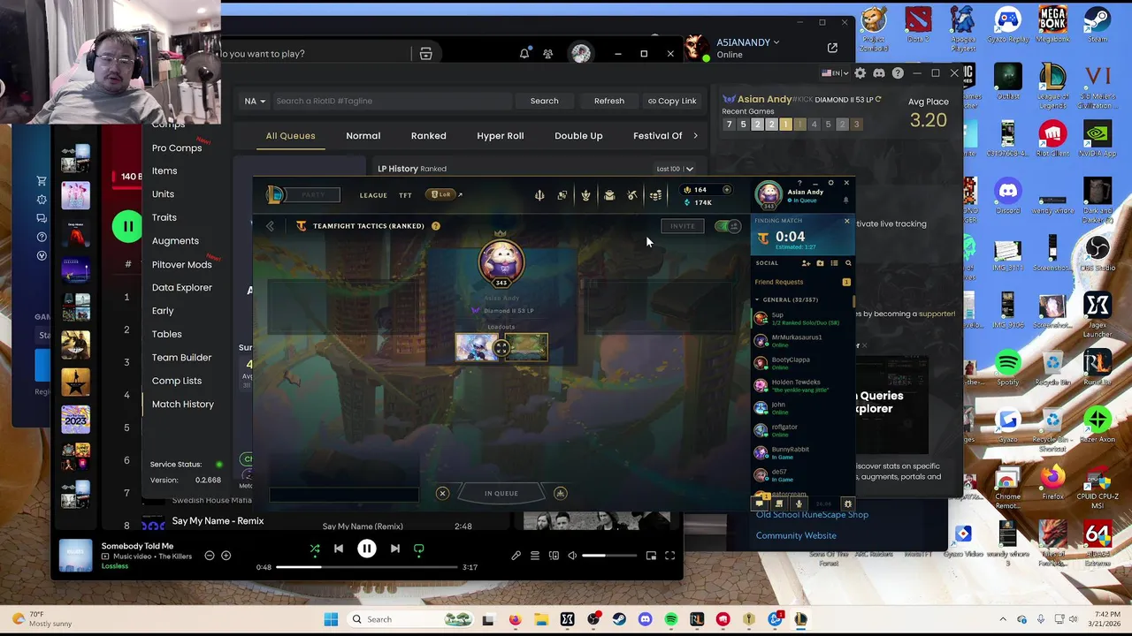Toggle the notifications bell under Asian Andy
The width and height of the screenshot is (1132, 636).
[x=845, y=201]
